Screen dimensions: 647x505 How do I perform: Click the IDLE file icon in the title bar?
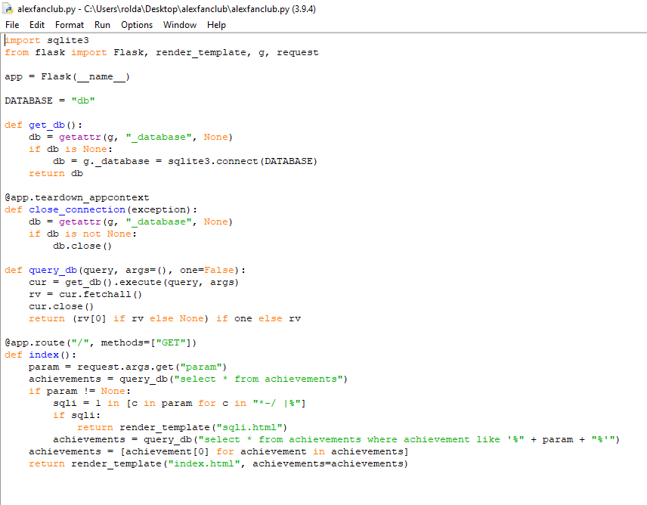[8, 8]
